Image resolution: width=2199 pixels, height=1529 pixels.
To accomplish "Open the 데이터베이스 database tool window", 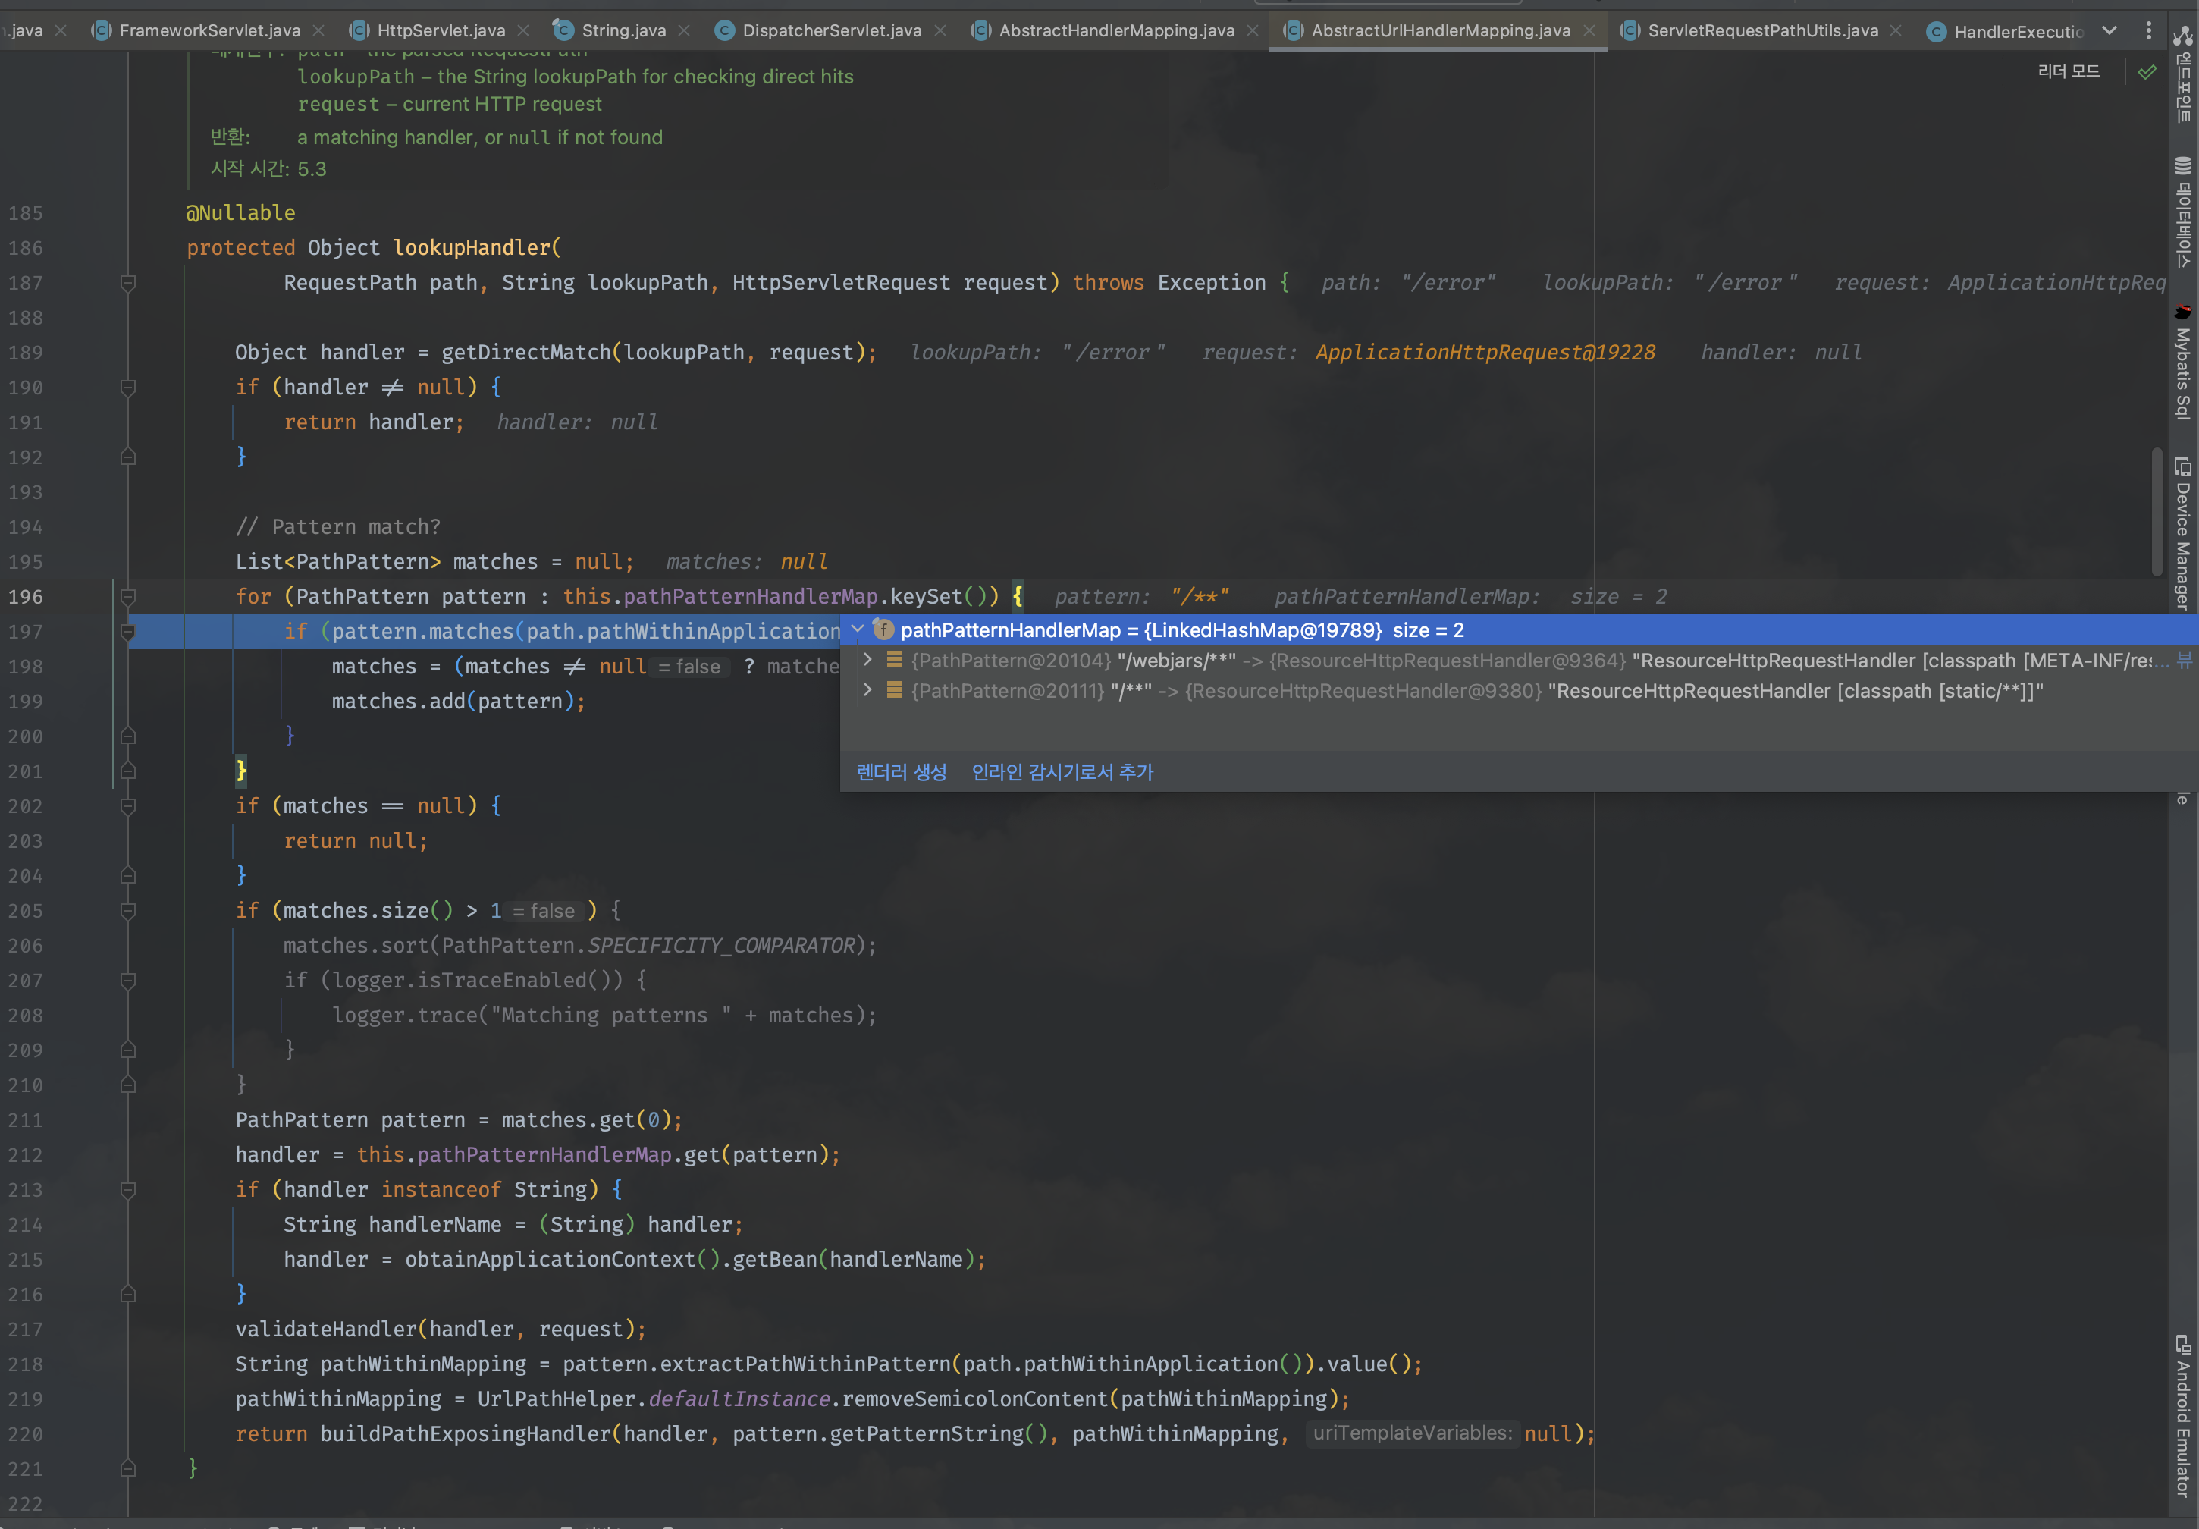I will point(2183,212).
